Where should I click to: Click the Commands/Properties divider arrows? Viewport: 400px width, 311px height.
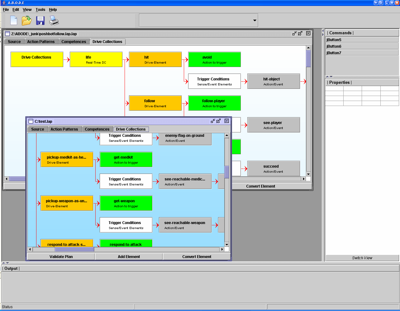click(329, 77)
